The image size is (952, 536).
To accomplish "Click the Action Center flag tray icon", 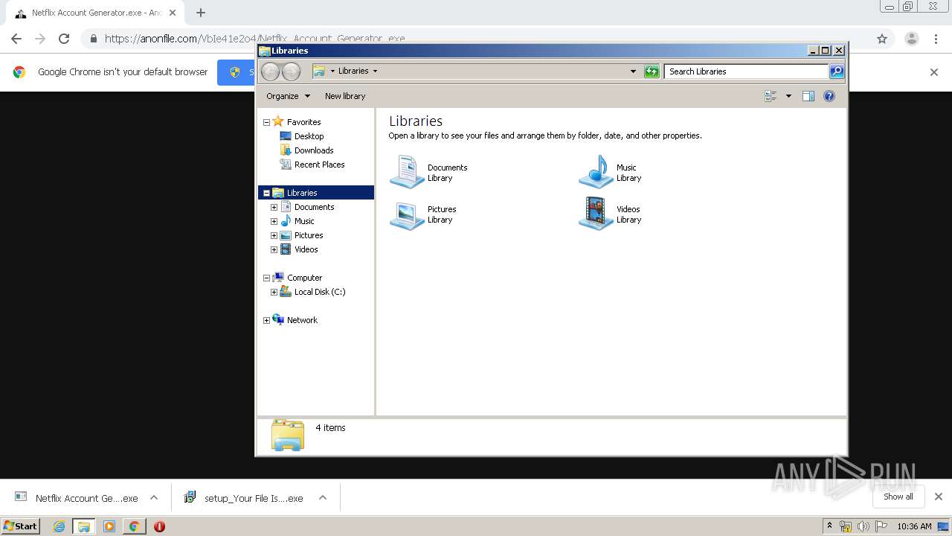I will [881, 526].
